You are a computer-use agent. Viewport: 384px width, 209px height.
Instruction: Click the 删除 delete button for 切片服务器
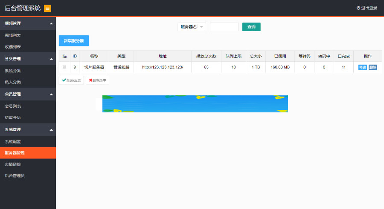tap(372, 67)
